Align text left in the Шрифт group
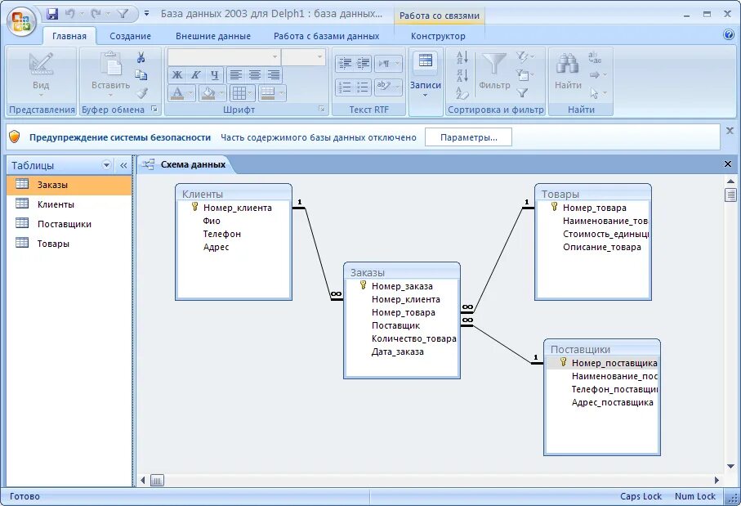The image size is (741, 506). tap(236, 74)
